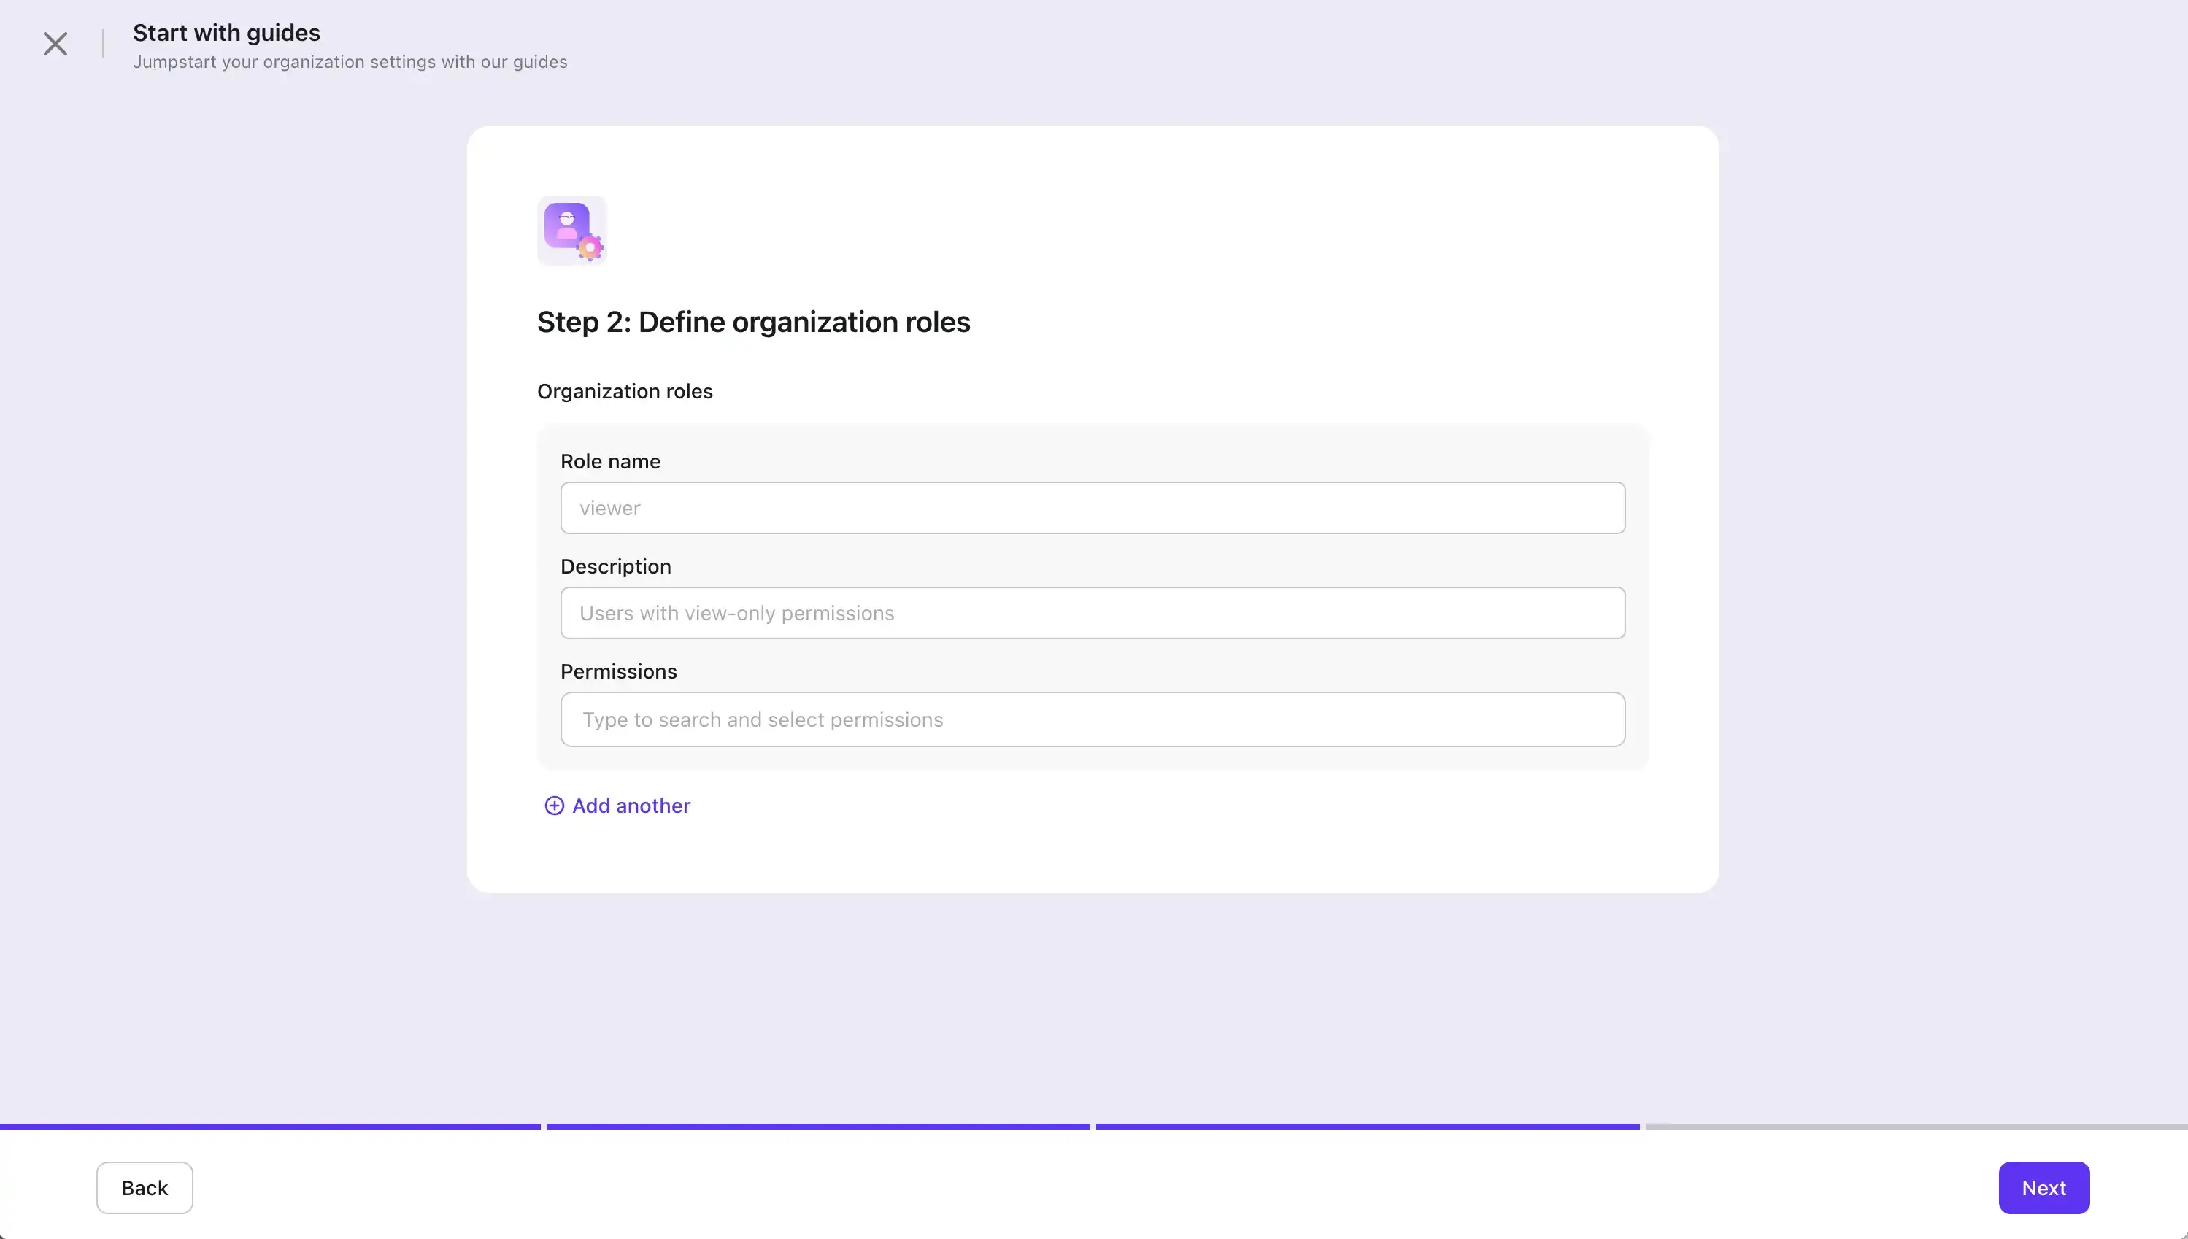Close the guides setup with X icon
The image size is (2188, 1239).
tap(55, 43)
